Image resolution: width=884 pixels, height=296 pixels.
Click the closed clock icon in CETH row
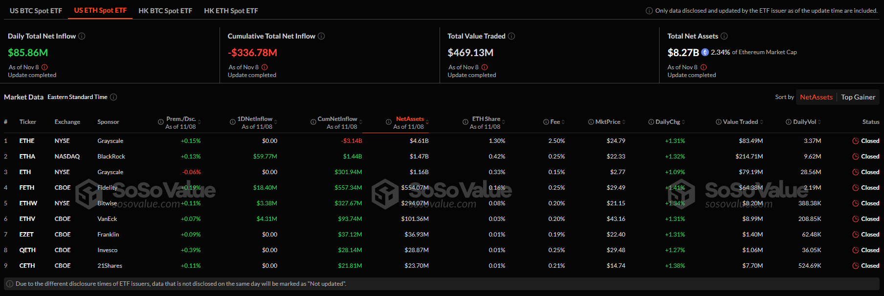click(856, 266)
